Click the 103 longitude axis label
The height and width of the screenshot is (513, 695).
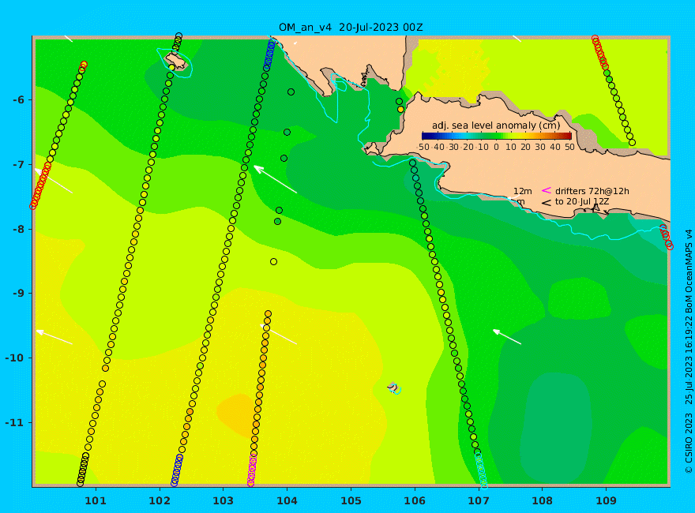coord(223,500)
